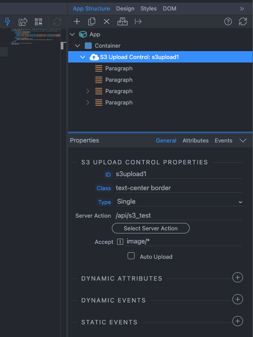Image resolution: width=253 pixels, height=337 pixels.
Task: Add new component with plus icon
Action: pyautogui.click(x=76, y=21)
